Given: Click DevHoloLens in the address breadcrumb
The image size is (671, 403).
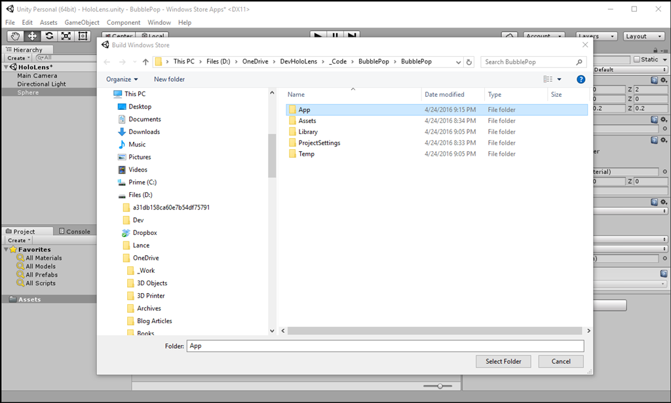Looking at the screenshot, I should click(x=299, y=61).
